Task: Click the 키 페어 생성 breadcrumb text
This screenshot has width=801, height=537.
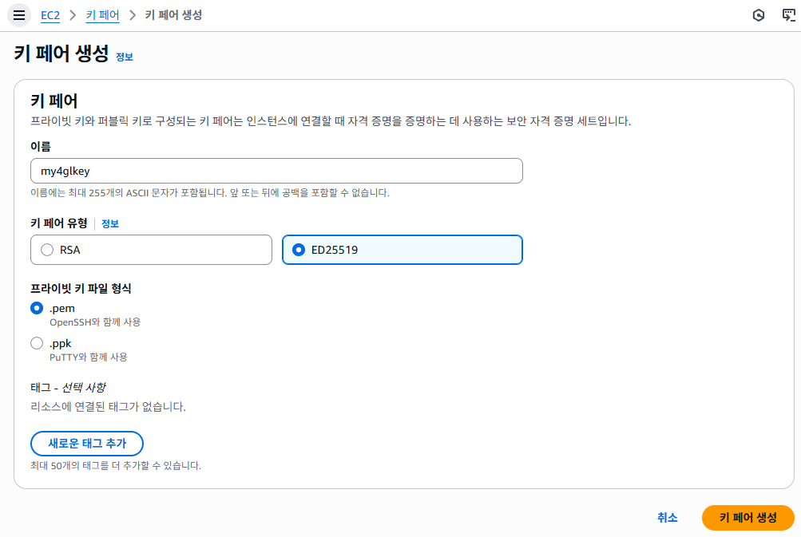Action: [x=173, y=15]
